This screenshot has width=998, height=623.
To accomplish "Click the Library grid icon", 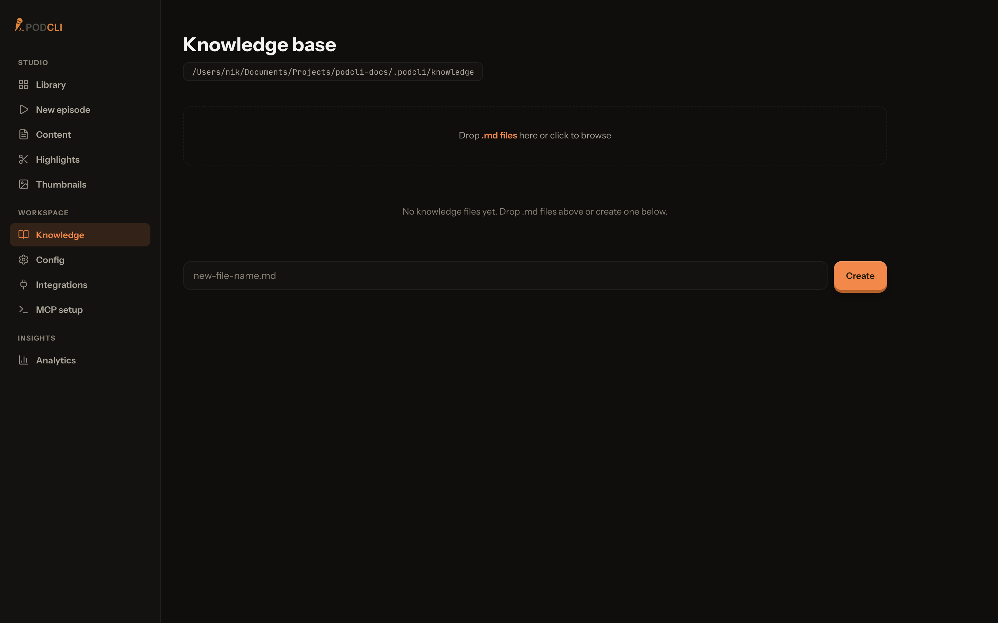I will 24,84.
